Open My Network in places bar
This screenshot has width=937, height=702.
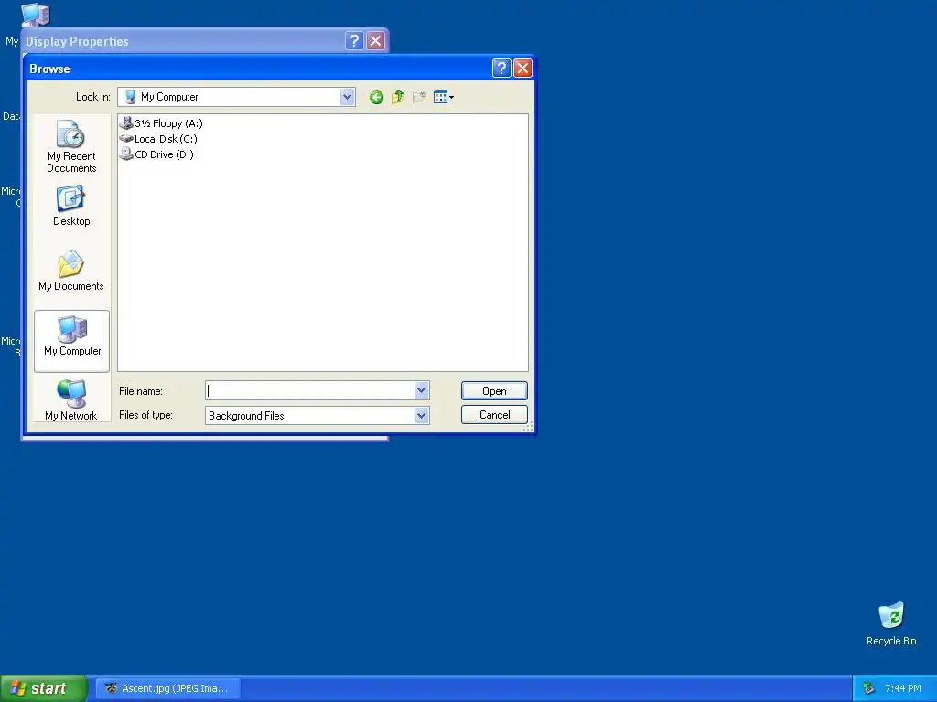pyautogui.click(x=71, y=399)
